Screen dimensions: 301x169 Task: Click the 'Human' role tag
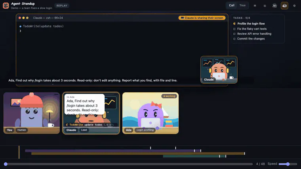21,130
